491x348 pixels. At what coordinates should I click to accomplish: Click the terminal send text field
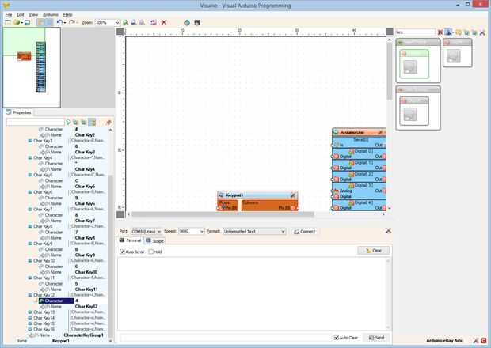[225, 338]
